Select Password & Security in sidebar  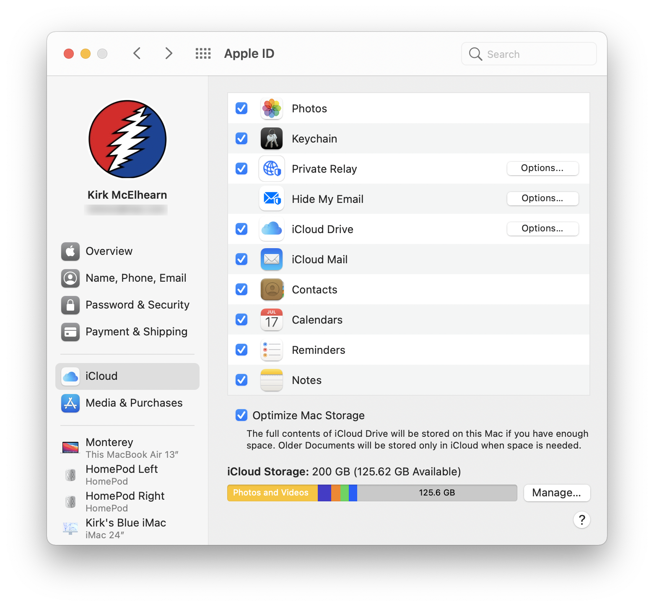pyautogui.click(x=127, y=305)
